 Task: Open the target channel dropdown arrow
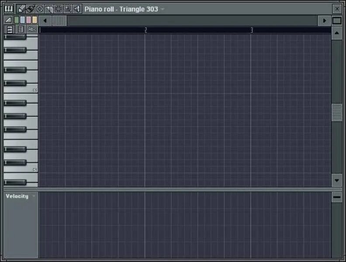coord(163,9)
